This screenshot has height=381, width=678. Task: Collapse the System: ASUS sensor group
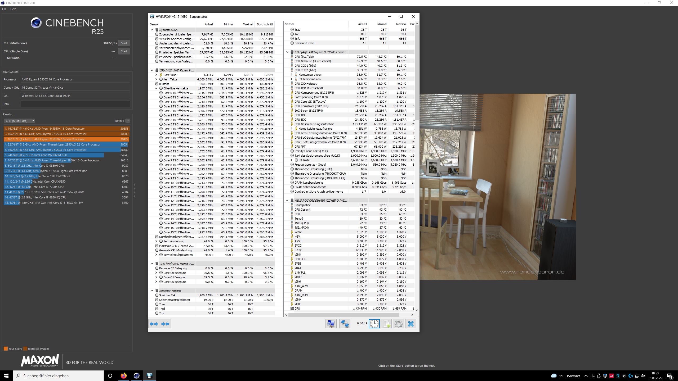click(152, 30)
